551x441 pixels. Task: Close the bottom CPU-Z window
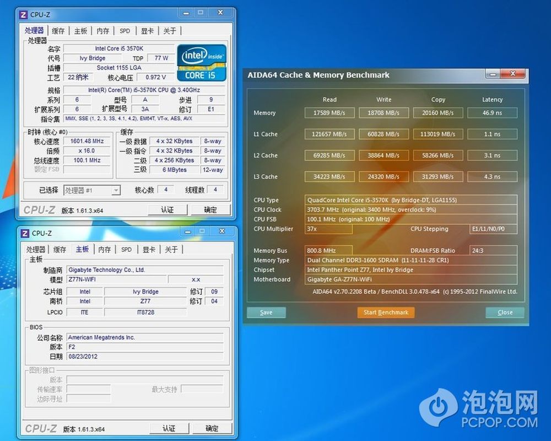pyautogui.click(x=222, y=232)
